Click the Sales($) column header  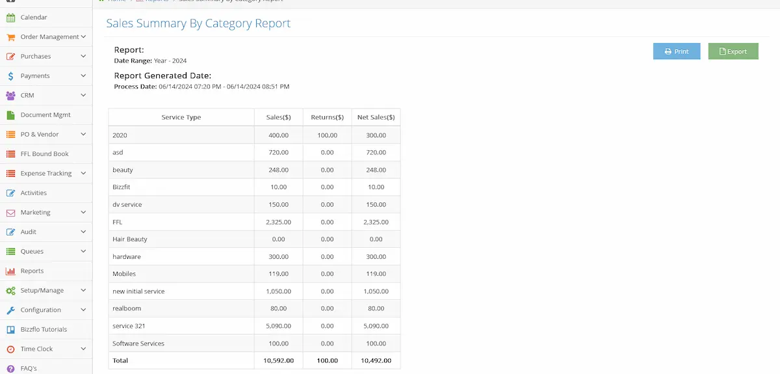pos(278,117)
